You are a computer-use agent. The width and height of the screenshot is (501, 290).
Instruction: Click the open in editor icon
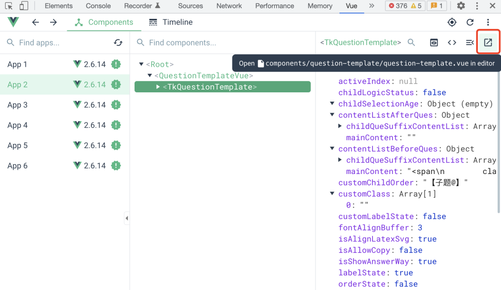(x=488, y=43)
